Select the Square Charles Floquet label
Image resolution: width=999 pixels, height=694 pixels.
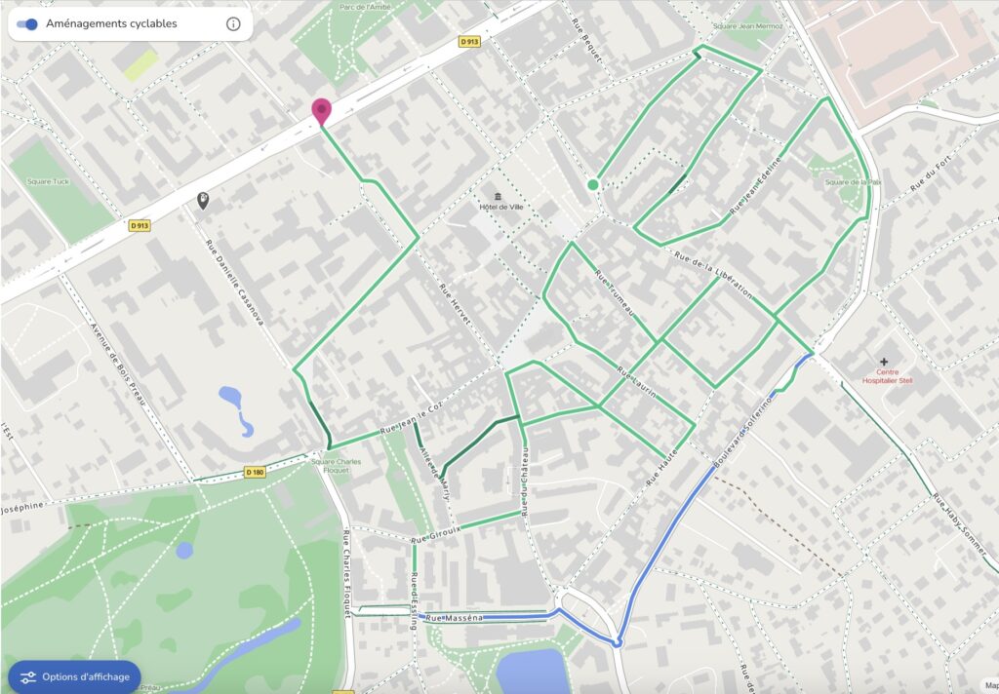[x=337, y=465]
